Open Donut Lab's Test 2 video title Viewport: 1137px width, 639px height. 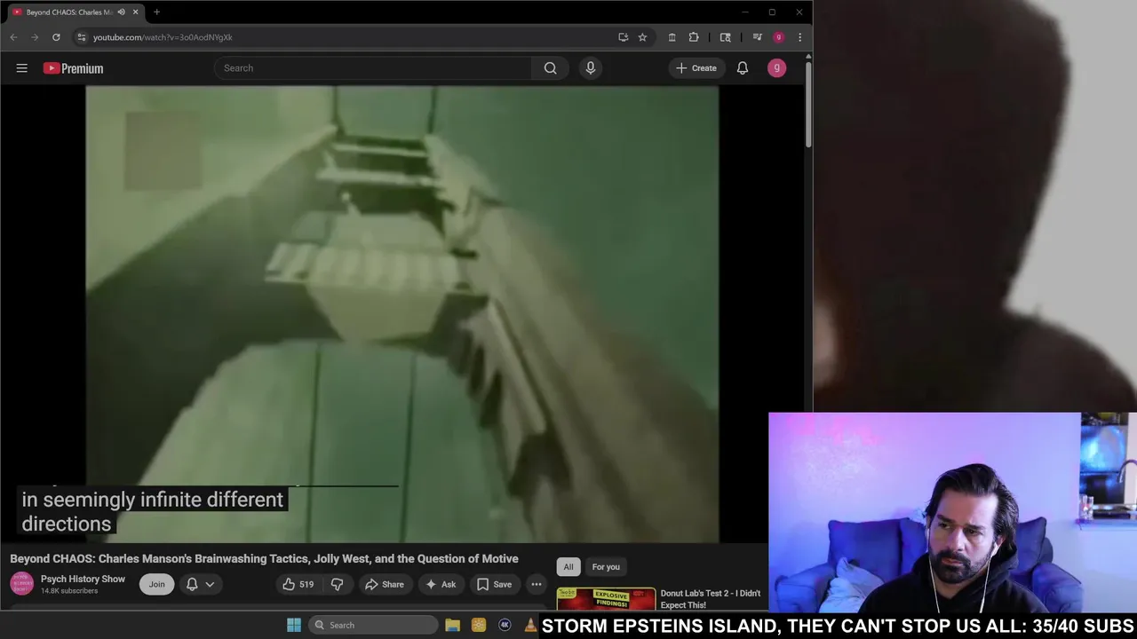pos(711,599)
